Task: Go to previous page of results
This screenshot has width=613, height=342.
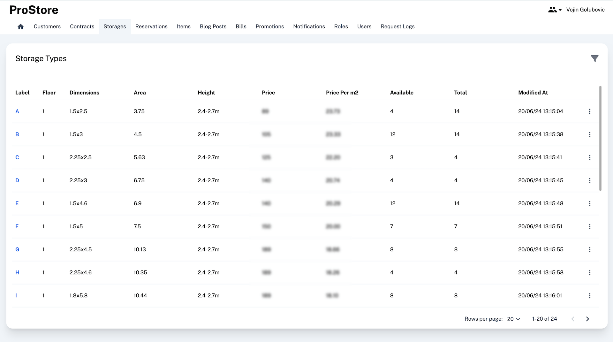Action: (573, 319)
